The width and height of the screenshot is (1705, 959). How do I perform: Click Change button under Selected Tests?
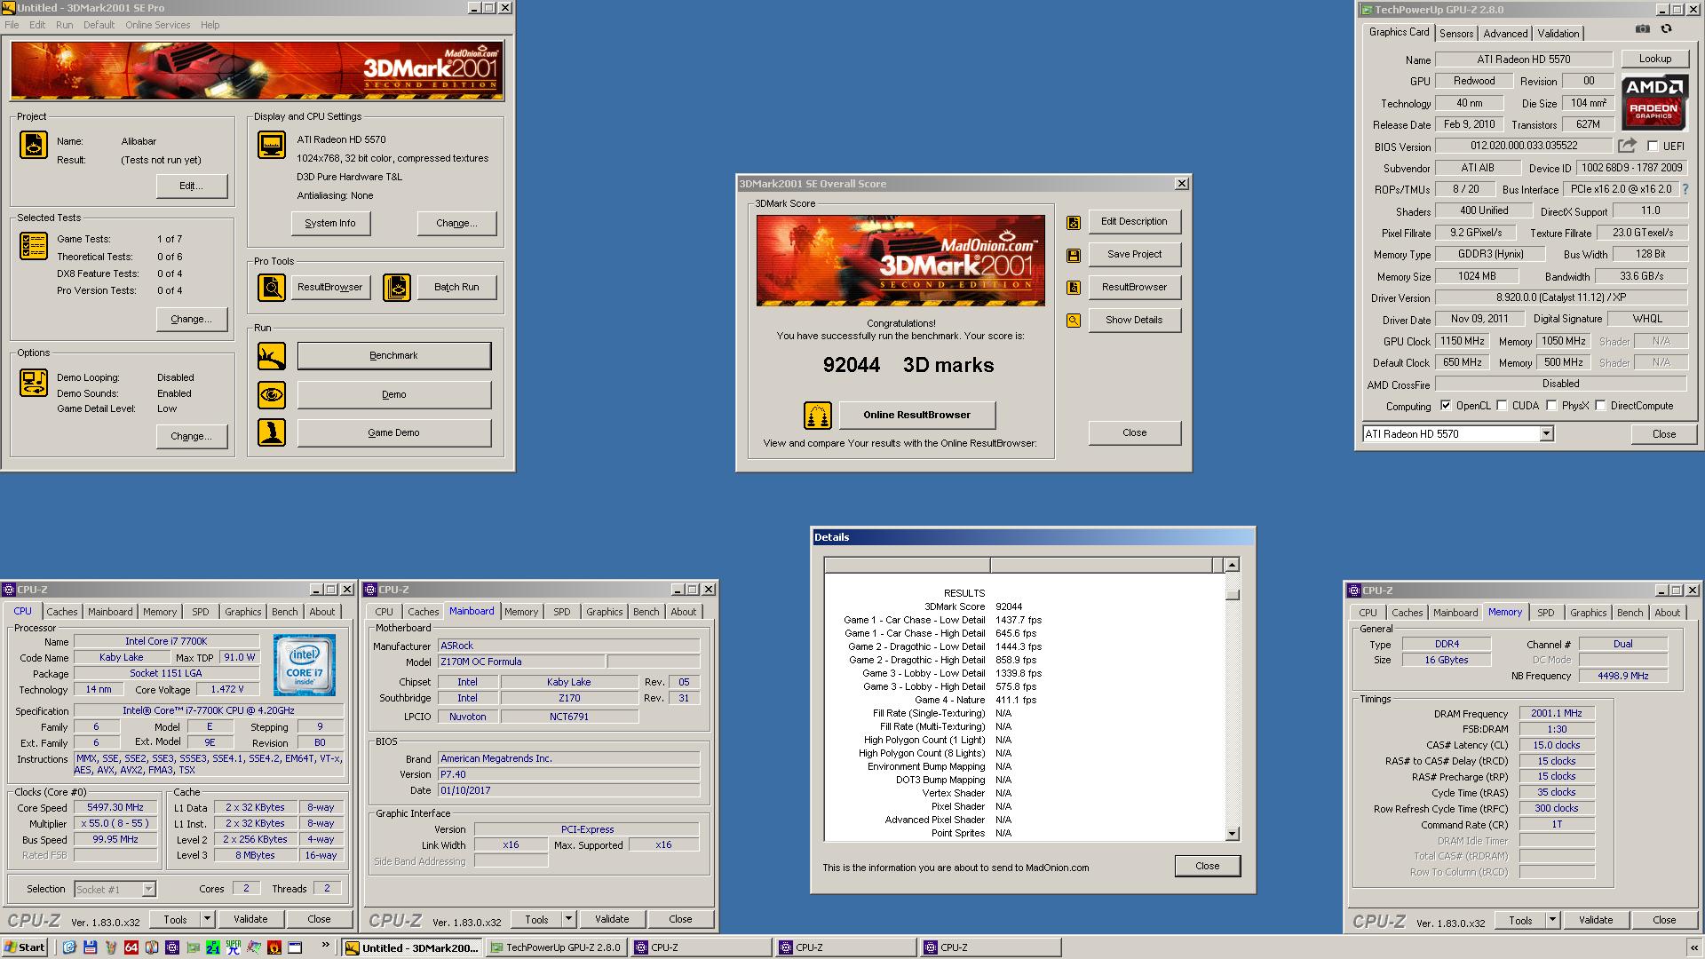[x=191, y=320]
